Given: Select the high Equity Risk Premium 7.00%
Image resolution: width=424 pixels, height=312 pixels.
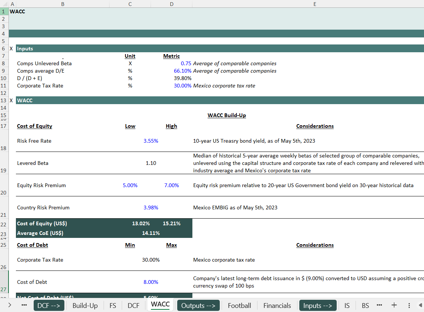Looking at the screenshot, I should pos(171,185).
